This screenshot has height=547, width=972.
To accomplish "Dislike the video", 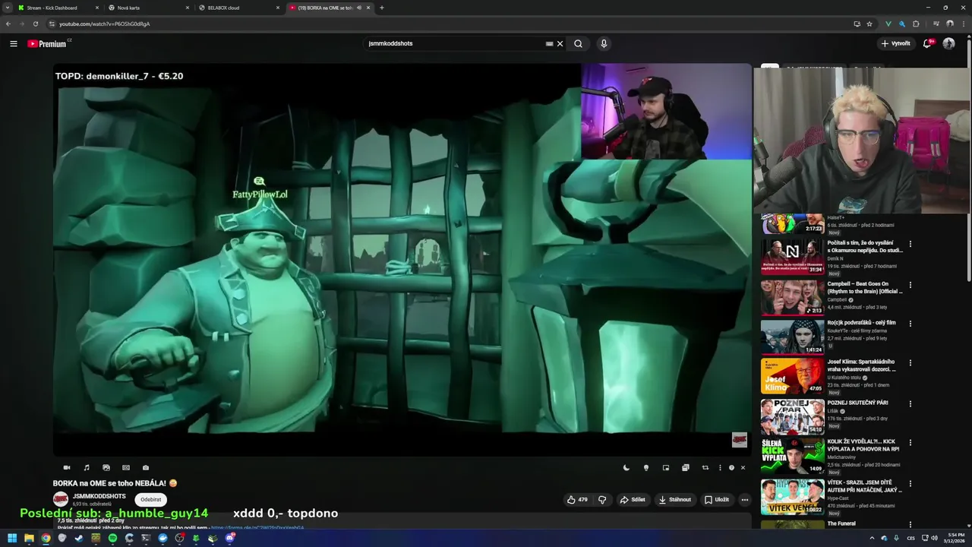I will coord(602,499).
